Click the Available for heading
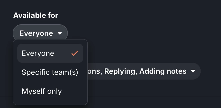 36,15
